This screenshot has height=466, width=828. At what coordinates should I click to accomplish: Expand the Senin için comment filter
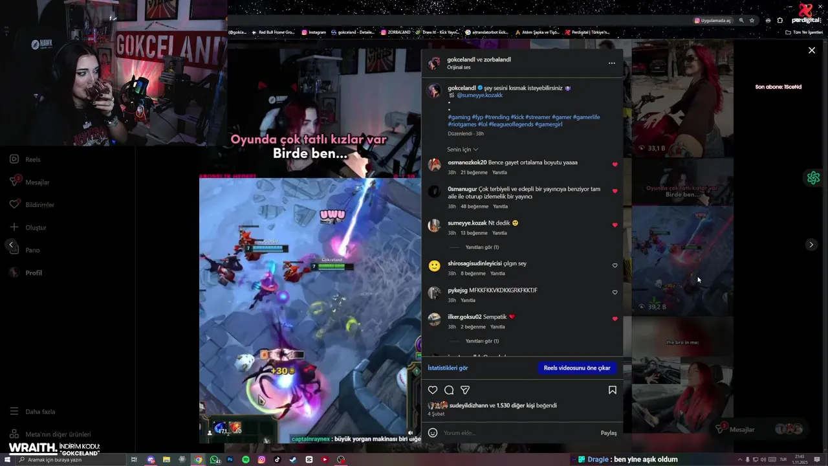click(x=463, y=150)
